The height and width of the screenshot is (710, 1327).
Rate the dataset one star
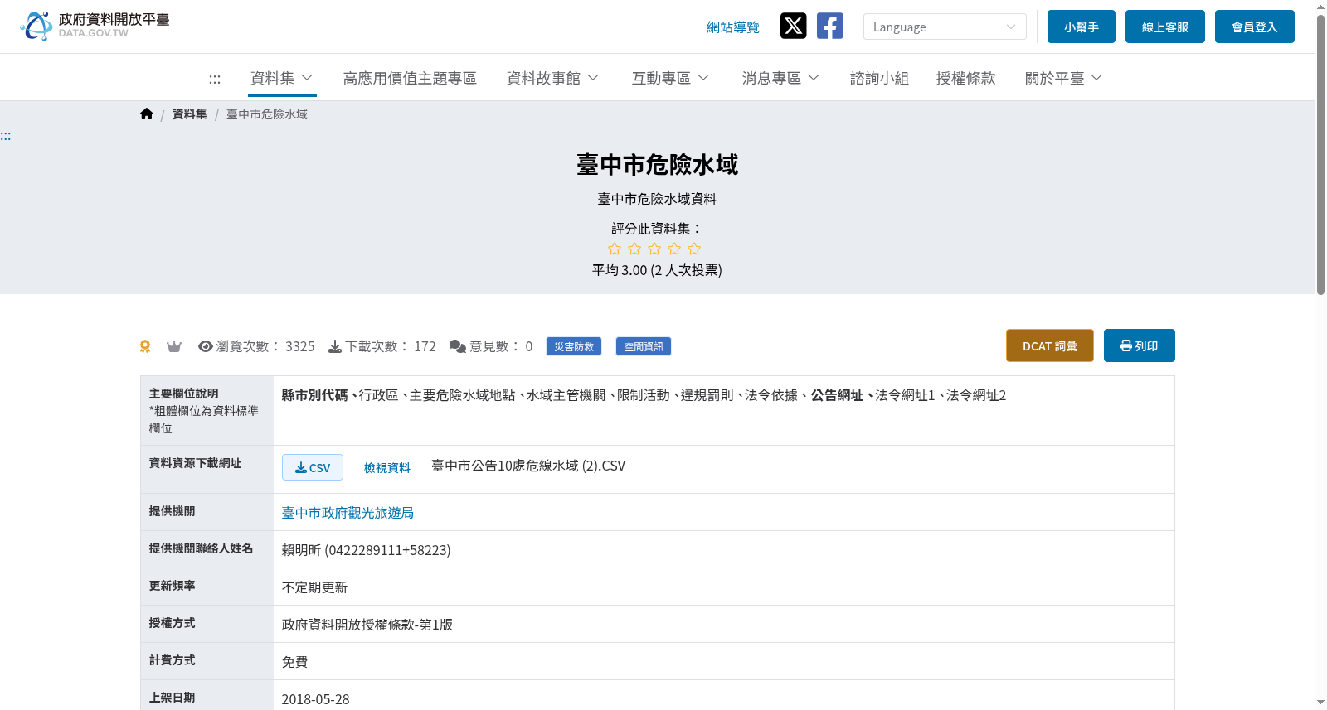[615, 249]
